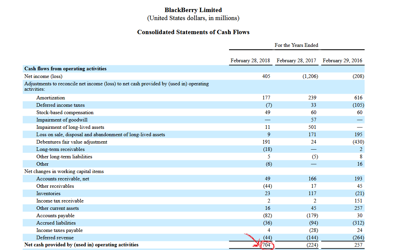Image resolution: width=395 pixels, height=250 pixels.
Task: Select the 171 loss on sale value
Action: point(312,134)
